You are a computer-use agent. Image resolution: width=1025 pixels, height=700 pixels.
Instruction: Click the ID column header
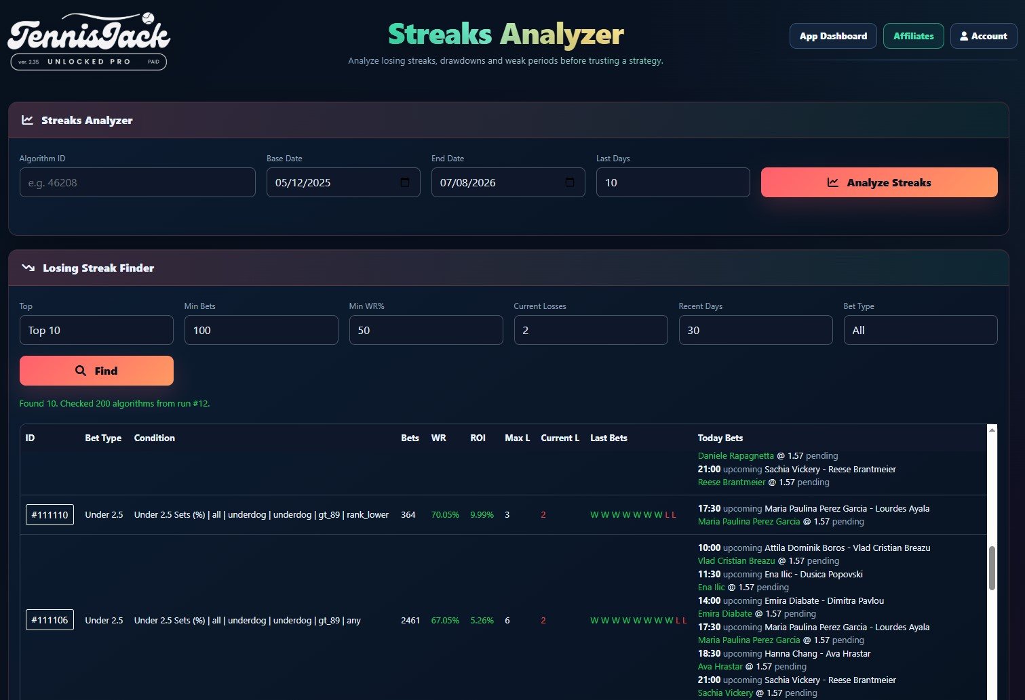(30, 438)
